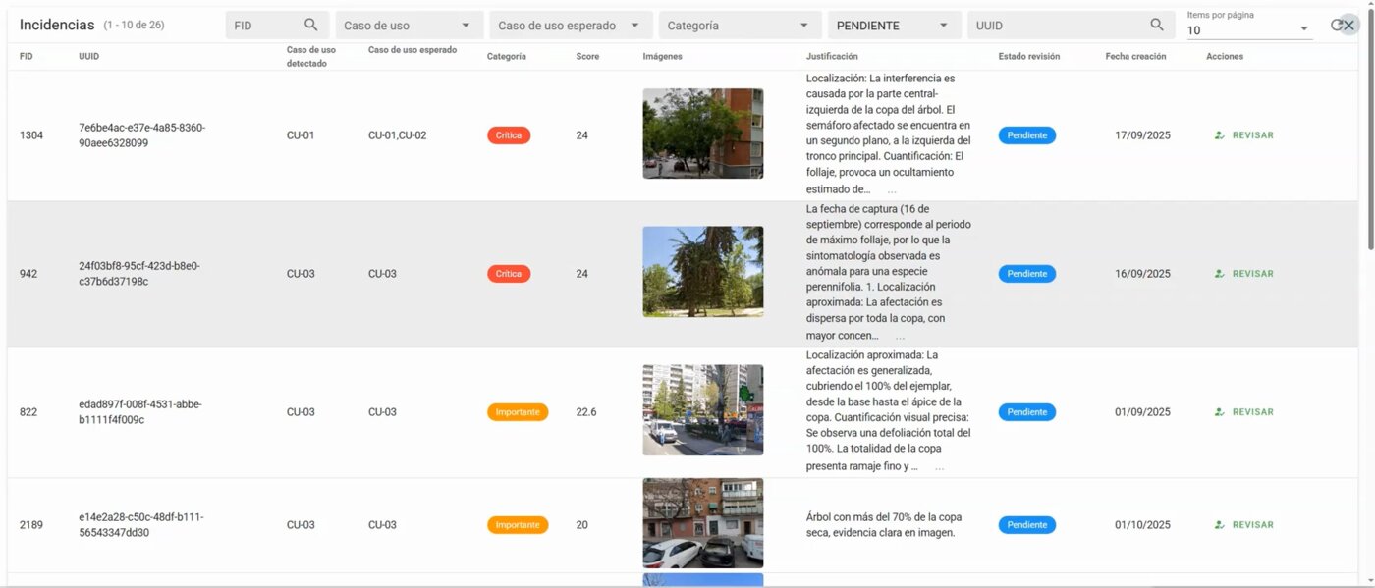Select the Crítica badge on row 942
Viewport: 1375px width, 588px height.
click(509, 273)
